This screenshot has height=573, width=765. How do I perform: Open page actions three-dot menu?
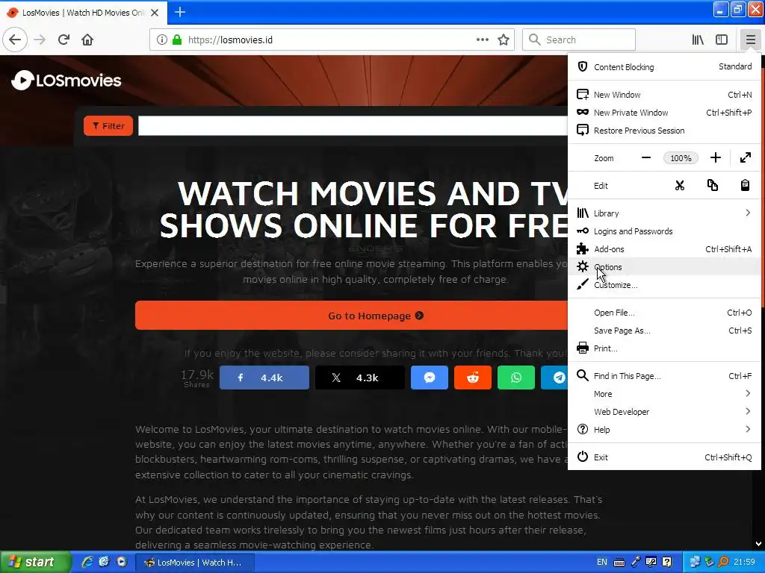[482, 40]
